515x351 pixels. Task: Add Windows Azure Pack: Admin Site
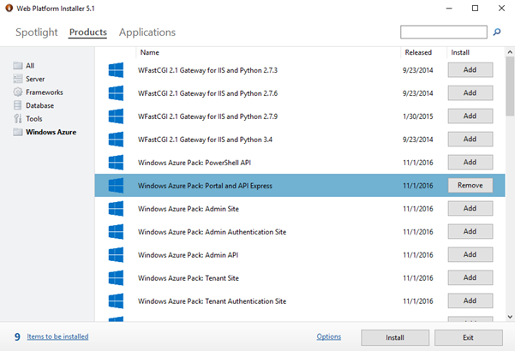click(470, 208)
